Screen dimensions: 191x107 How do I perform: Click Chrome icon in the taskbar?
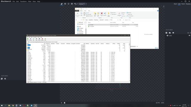pos(13,106)
